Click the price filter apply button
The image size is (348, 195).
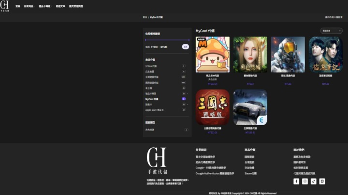[x=186, y=47]
